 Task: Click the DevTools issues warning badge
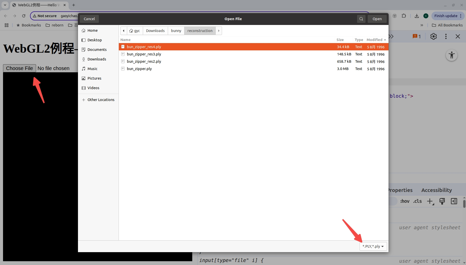pyautogui.click(x=417, y=37)
